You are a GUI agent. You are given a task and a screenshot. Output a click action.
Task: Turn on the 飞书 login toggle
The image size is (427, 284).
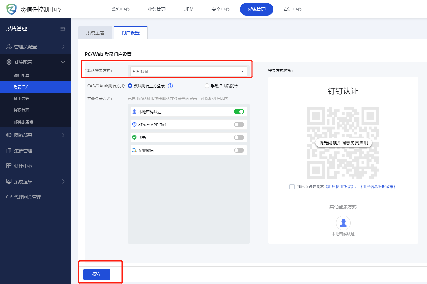[x=239, y=137]
